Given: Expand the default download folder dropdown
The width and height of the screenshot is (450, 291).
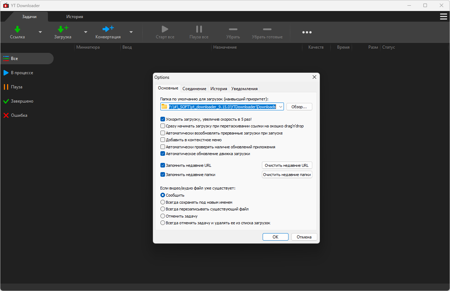Looking at the screenshot, I should point(280,107).
